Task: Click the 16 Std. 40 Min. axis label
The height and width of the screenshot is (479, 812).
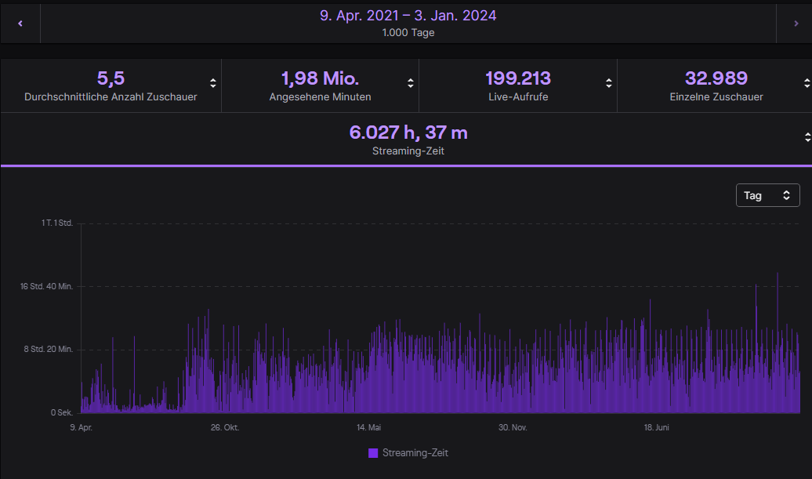Action: tap(46, 286)
